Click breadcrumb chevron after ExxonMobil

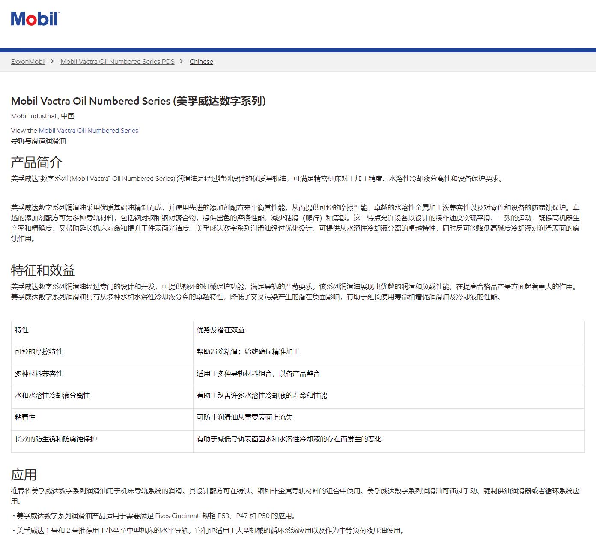(x=52, y=61)
